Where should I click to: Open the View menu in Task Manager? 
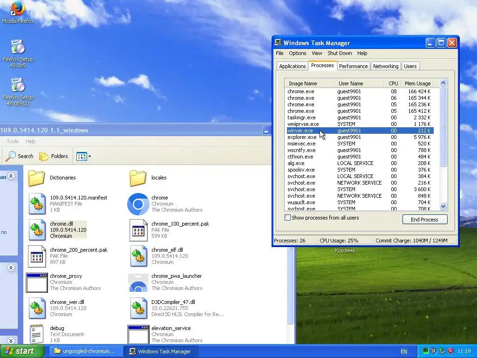[x=317, y=53]
